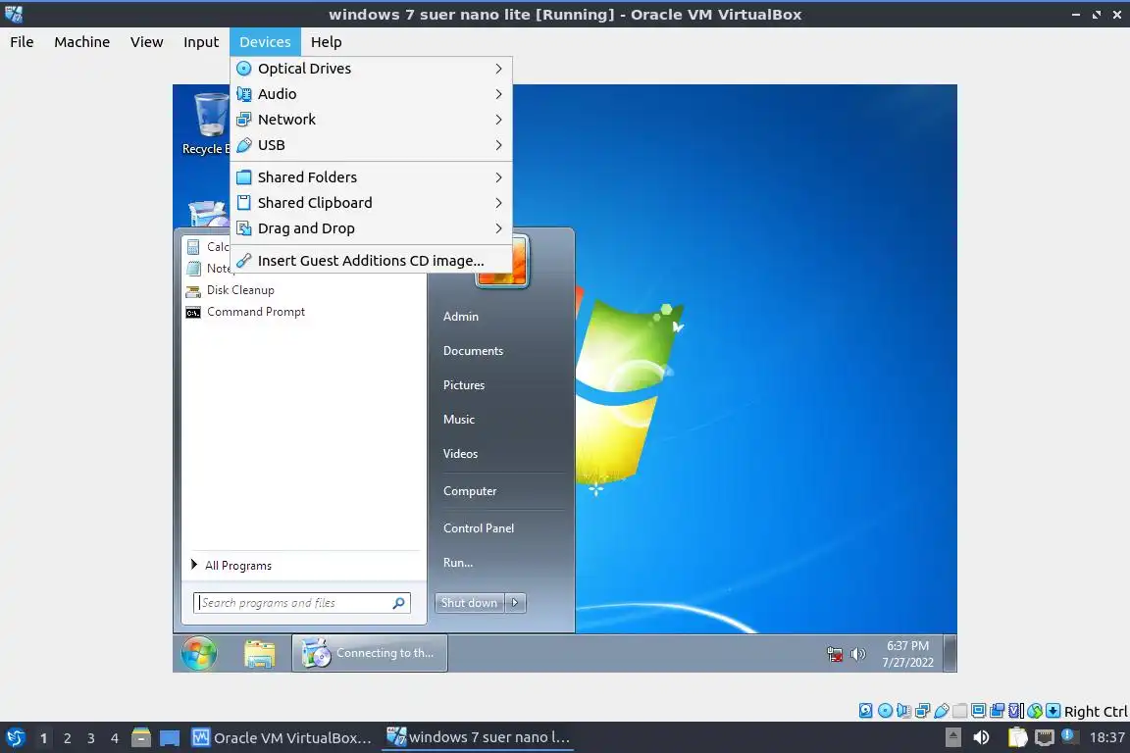Click the network adapters status bar icon
Screen dimensions: 1130x753
coord(922,711)
